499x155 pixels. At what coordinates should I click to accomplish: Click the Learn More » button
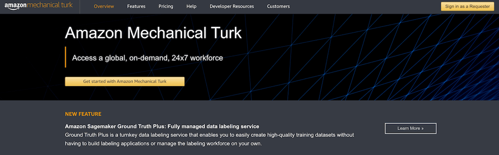[x=410, y=128]
